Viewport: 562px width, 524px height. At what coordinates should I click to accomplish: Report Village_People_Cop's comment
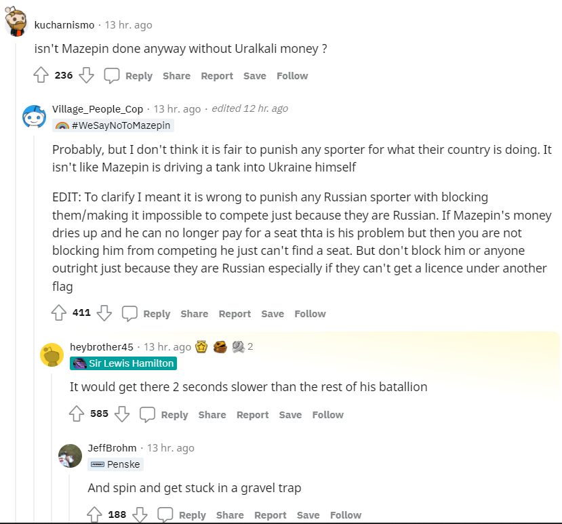235,314
